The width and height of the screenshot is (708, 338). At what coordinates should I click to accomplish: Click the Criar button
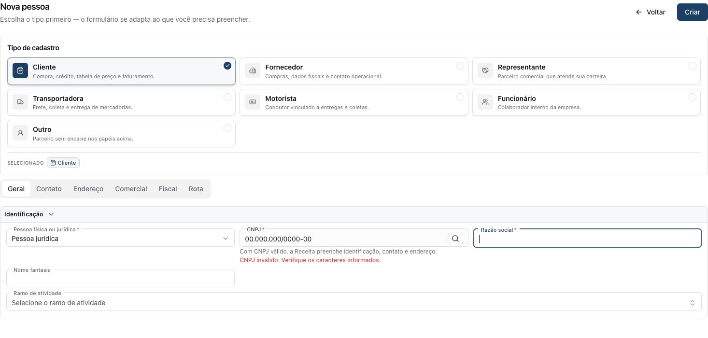coord(693,12)
